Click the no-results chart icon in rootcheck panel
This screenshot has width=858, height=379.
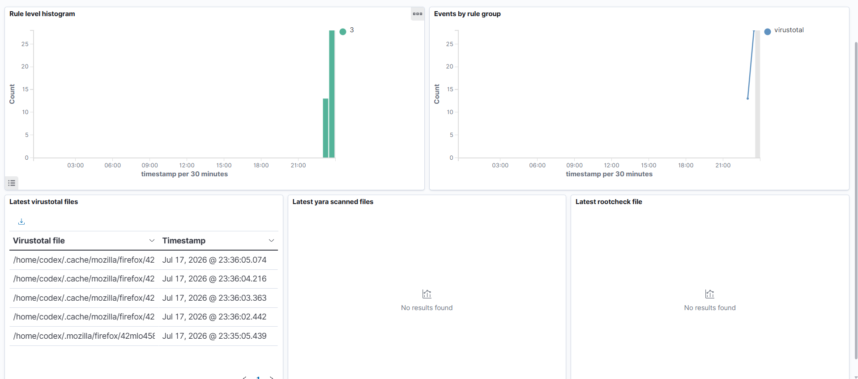710,294
